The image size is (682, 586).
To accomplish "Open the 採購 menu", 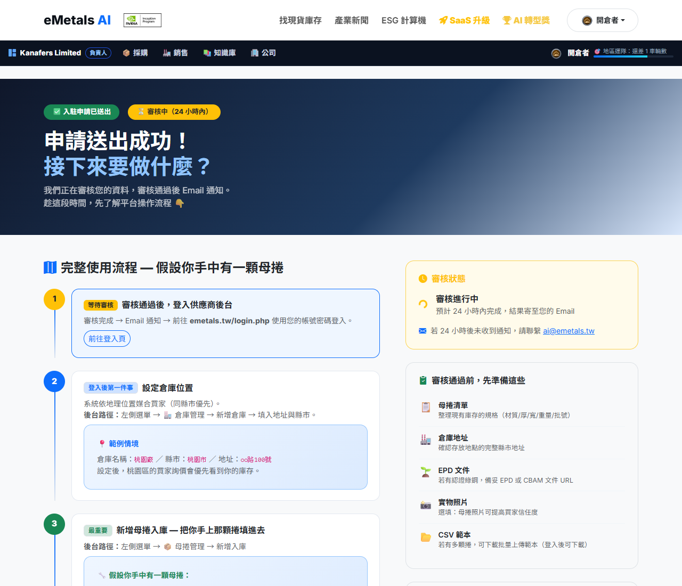I will pos(135,53).
